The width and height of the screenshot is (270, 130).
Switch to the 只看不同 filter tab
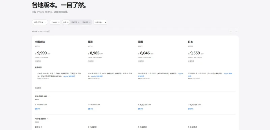point(75,22)
